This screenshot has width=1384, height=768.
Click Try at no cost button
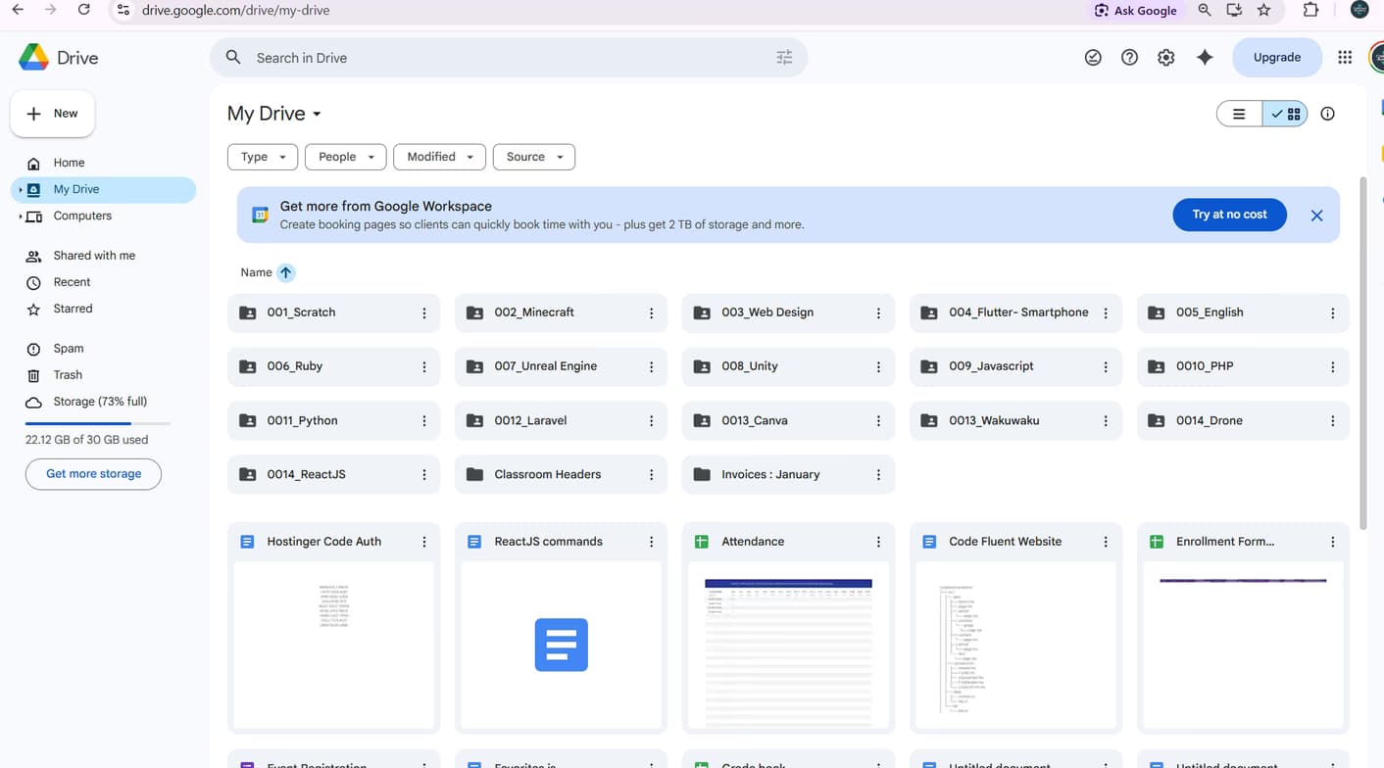tap(1229, 215)
